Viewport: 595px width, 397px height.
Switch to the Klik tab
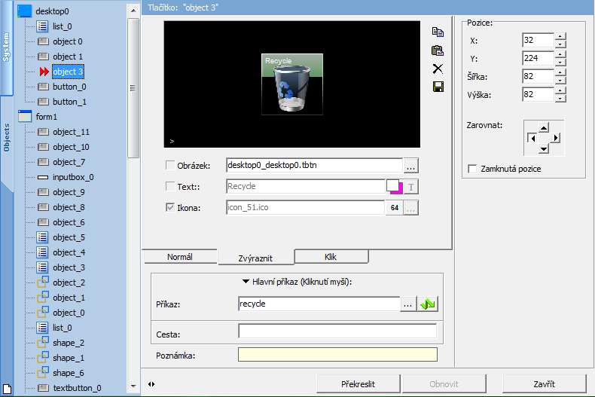[331, 257]
